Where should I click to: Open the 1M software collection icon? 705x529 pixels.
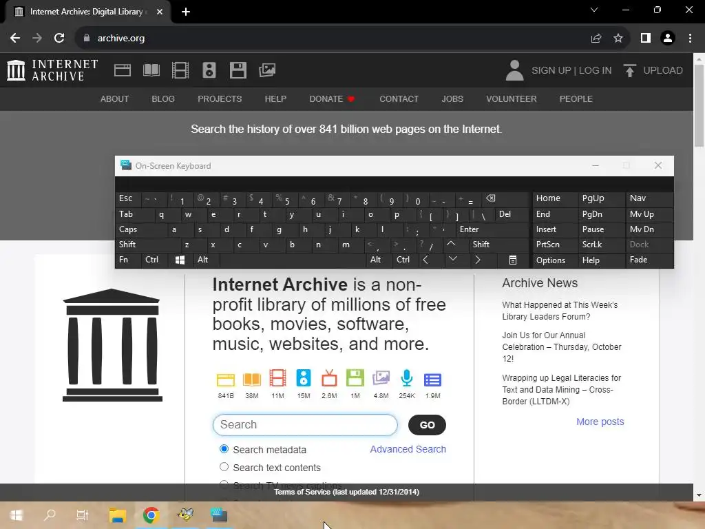click(x=355, y=378)
